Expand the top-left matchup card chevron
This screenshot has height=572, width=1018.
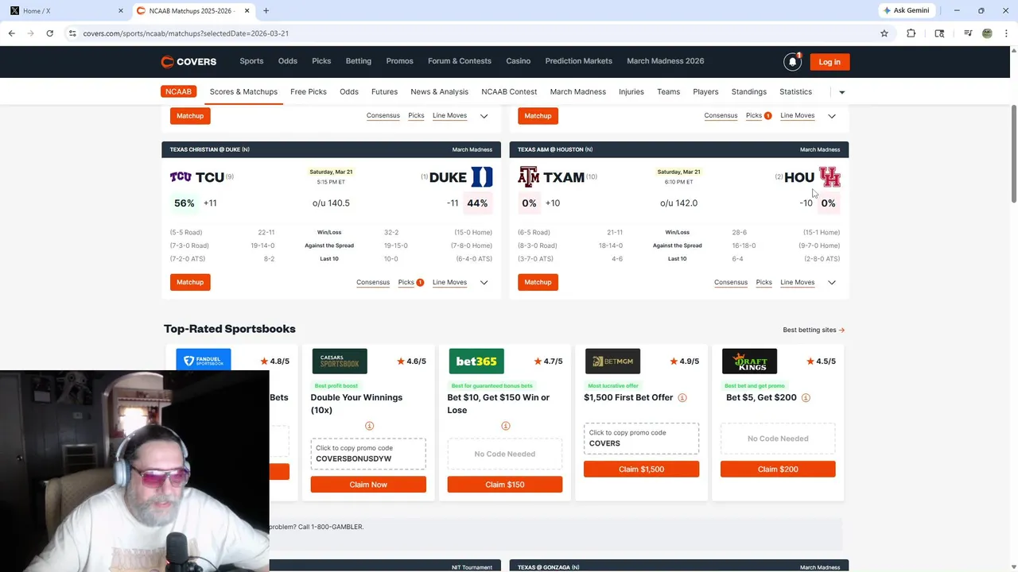click(x=484, y=116)
